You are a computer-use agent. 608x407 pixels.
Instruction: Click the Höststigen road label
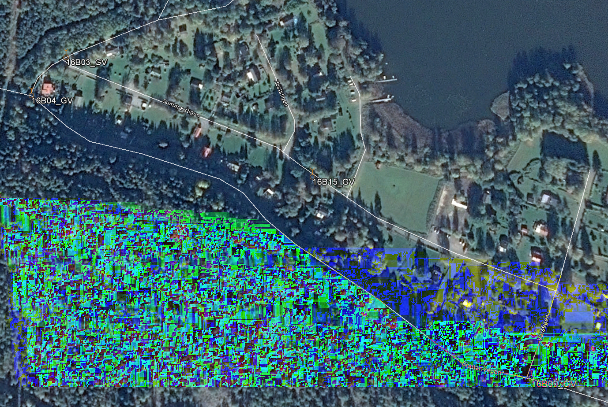(x=281, y=93)
